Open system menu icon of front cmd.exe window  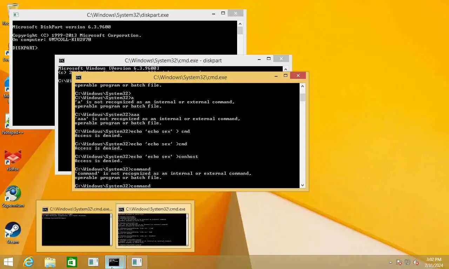79,77
